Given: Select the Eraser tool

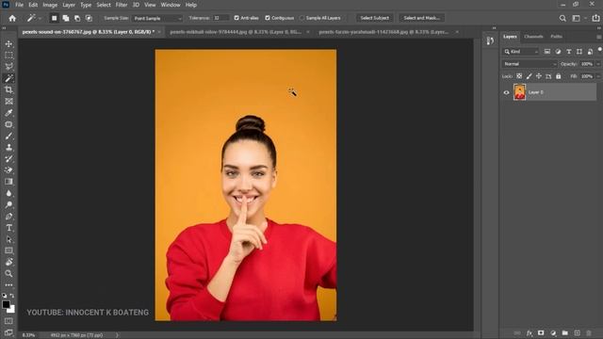Looking at the screenshot, I should point(8,170).
